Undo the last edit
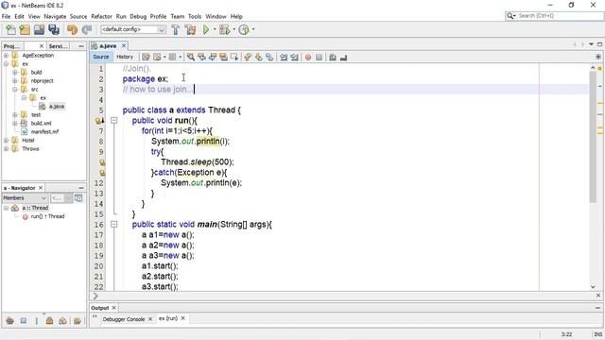Viewport: 605px width, 340px height. [x=72, y=29]
